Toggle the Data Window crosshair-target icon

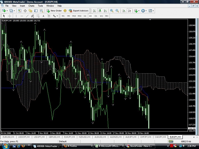coord(25,11)
